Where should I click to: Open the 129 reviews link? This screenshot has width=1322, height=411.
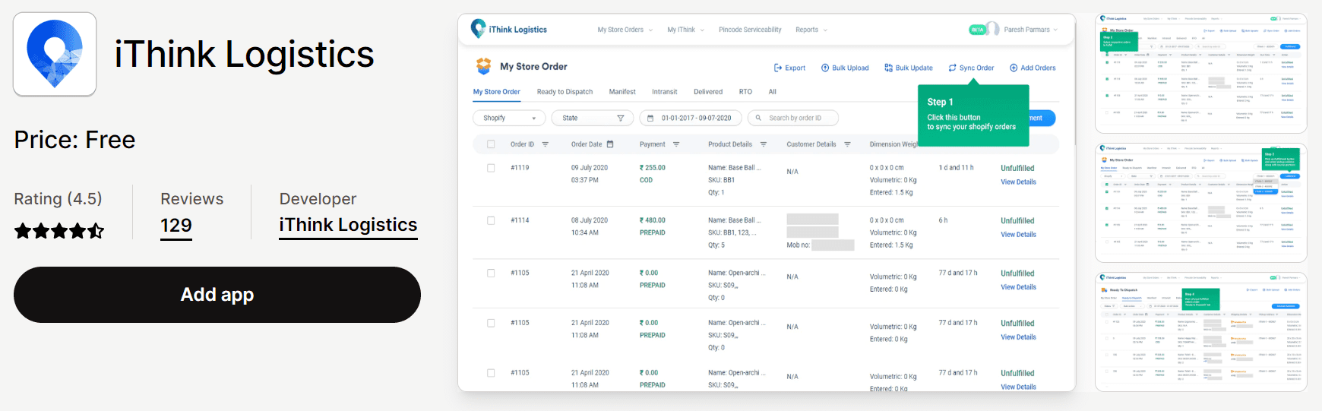[176, 226]
